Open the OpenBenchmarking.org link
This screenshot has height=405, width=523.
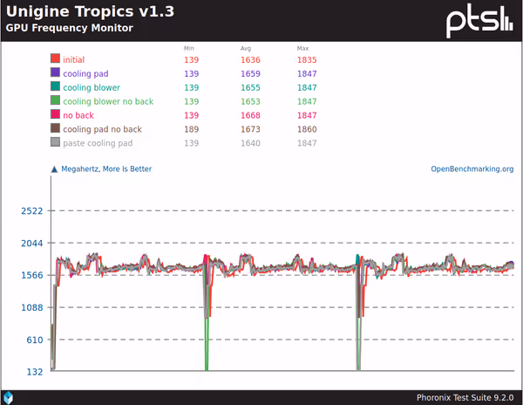472,169
